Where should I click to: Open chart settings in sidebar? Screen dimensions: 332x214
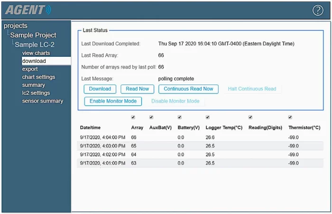click(38, 77)
